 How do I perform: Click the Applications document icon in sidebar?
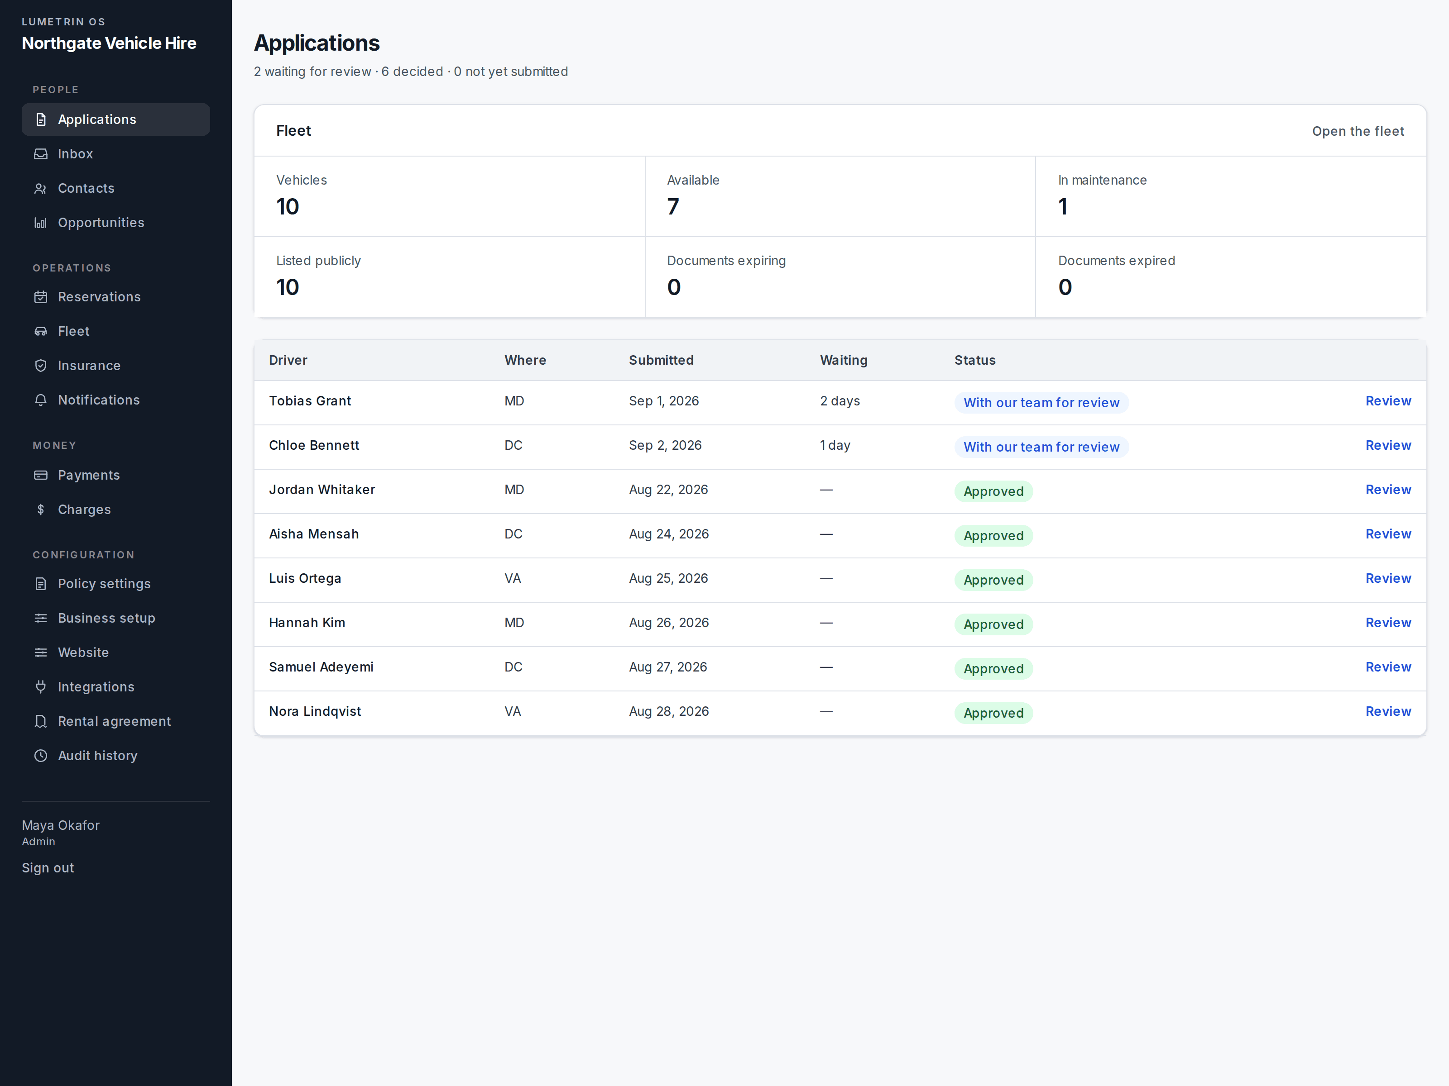41,119
